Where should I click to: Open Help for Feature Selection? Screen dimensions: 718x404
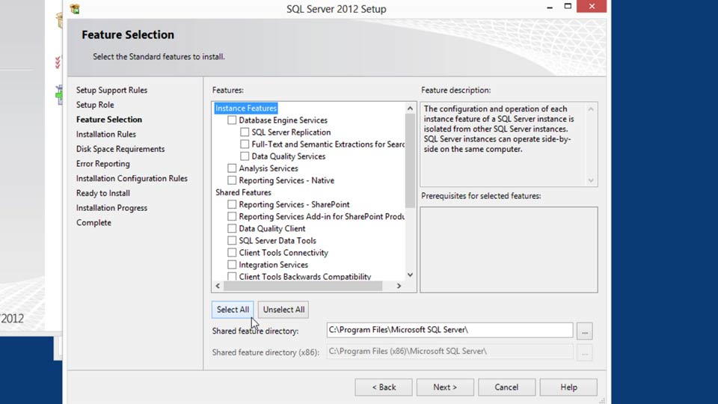568,387
